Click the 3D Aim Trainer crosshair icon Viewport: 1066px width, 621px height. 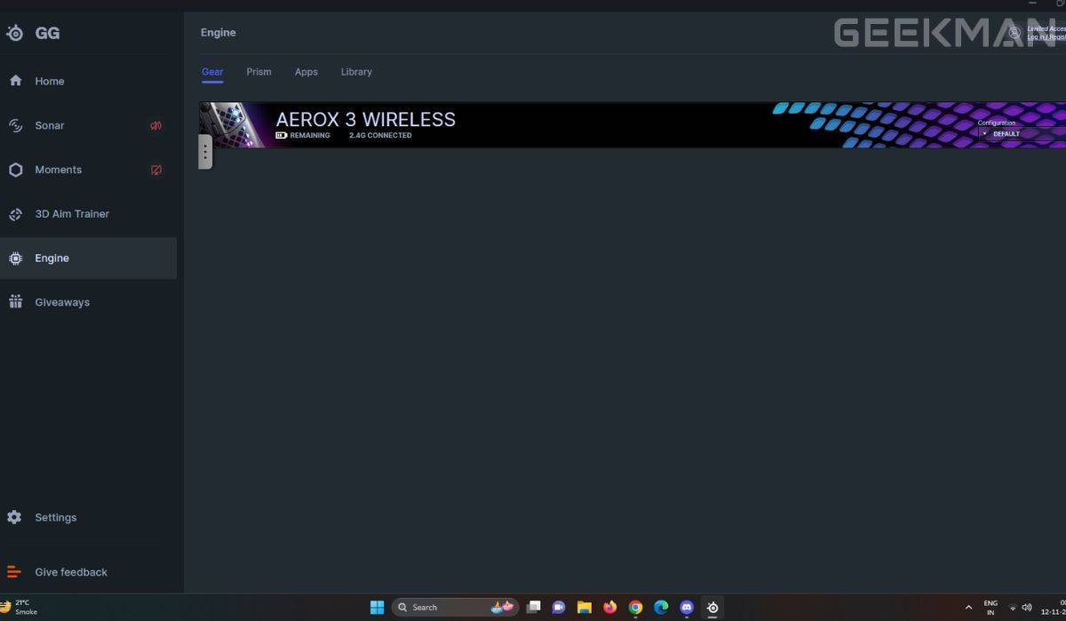[15, 214]
